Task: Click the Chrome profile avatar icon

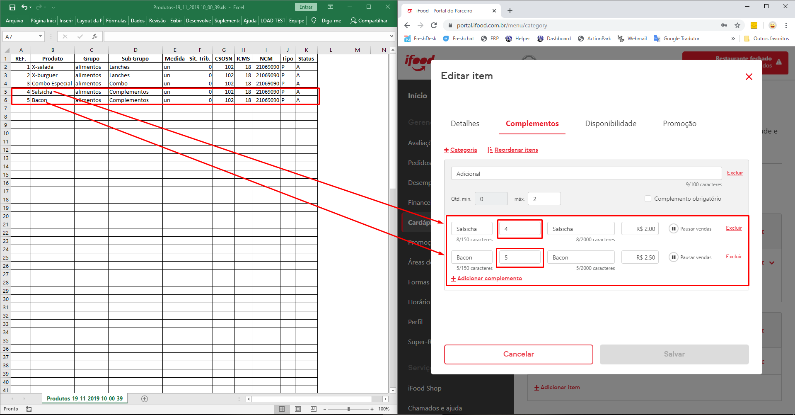Action: pyautogui.click(x=773, y=25)
